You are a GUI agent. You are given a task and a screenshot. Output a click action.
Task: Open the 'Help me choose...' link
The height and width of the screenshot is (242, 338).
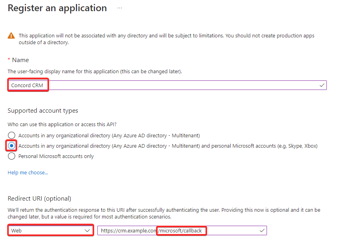pos(27,172)
